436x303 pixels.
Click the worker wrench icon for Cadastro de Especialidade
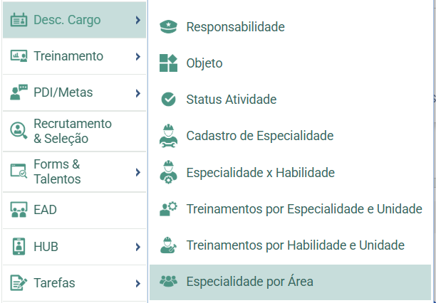tap(169, 136)
